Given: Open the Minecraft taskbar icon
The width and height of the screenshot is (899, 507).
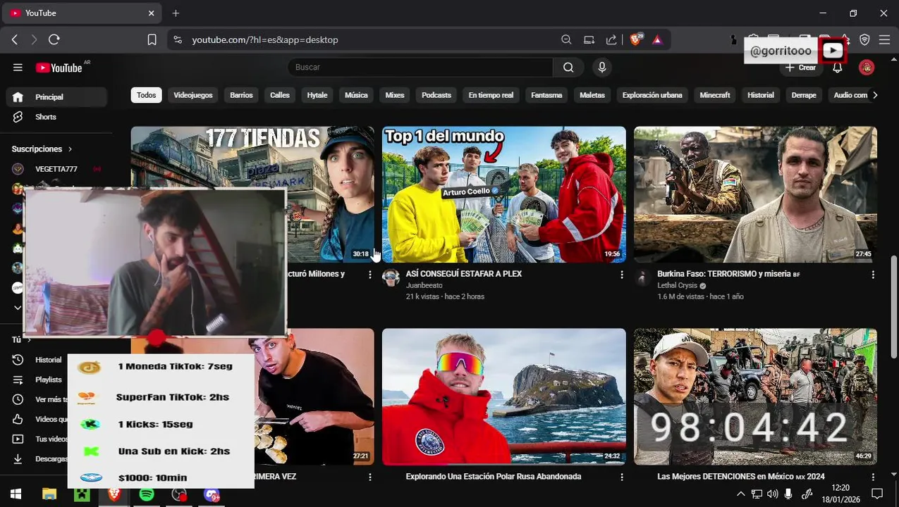Looking at the screenshot, I should pyautogui.click(x=81, y=494).
